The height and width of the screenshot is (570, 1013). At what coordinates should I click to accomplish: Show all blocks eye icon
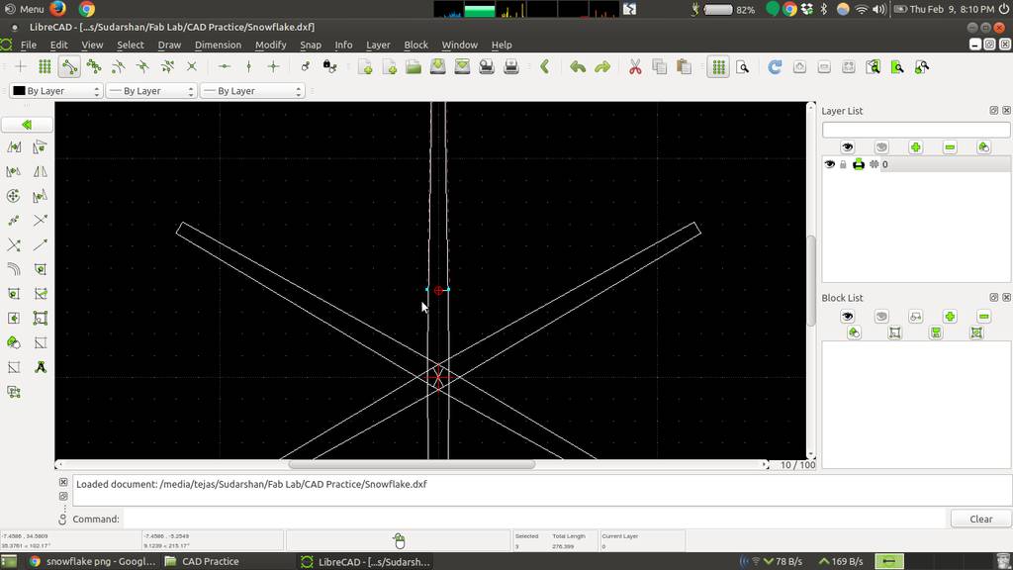point(848,317)
